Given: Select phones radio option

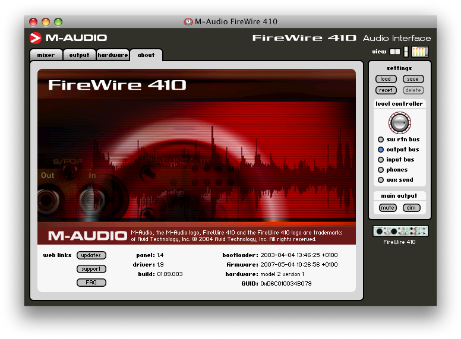Looking at the screenshot, I should point(381,170).
